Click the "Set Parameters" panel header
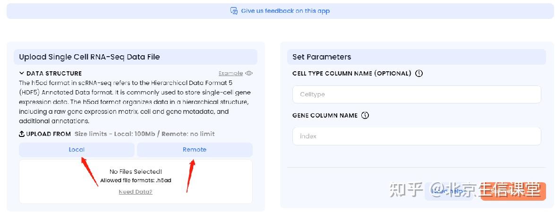 [322, 57]
